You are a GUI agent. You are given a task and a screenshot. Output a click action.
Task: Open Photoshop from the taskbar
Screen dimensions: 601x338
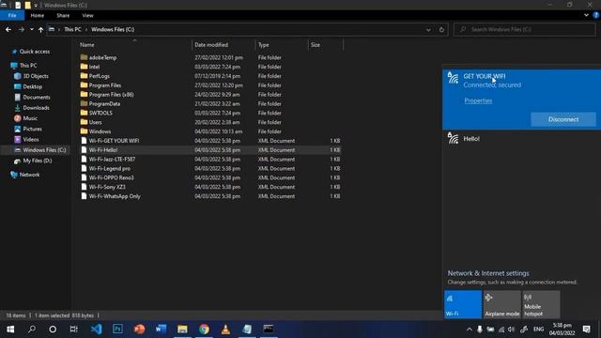(x=117, y=329)
